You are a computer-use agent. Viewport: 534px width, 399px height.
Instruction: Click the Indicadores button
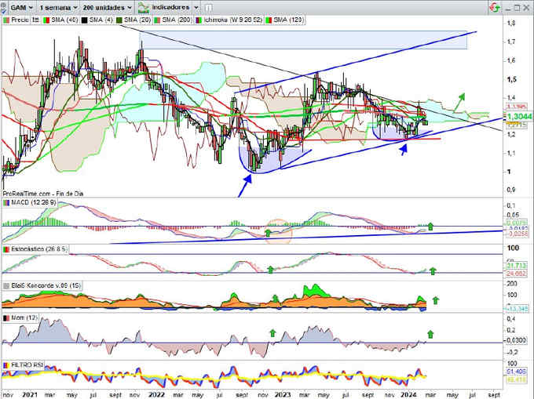coord(170,7)
